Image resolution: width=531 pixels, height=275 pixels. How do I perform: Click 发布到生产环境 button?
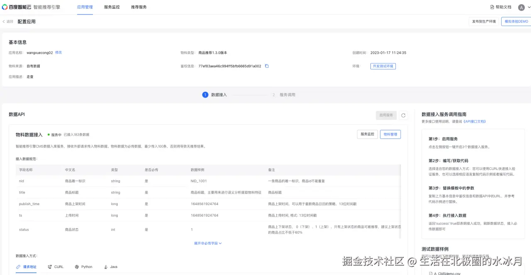coord(484,22)
